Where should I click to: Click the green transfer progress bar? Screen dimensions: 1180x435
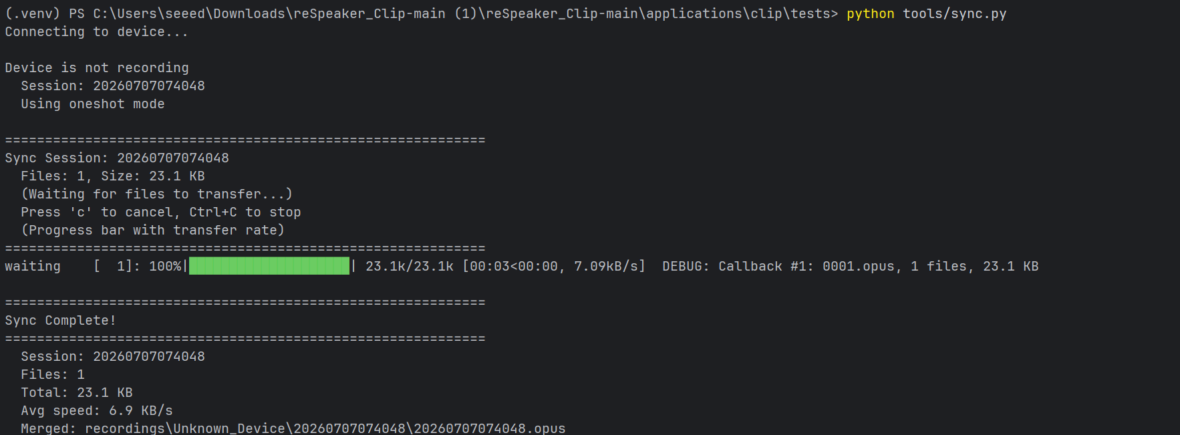click(x=269, y=266)
